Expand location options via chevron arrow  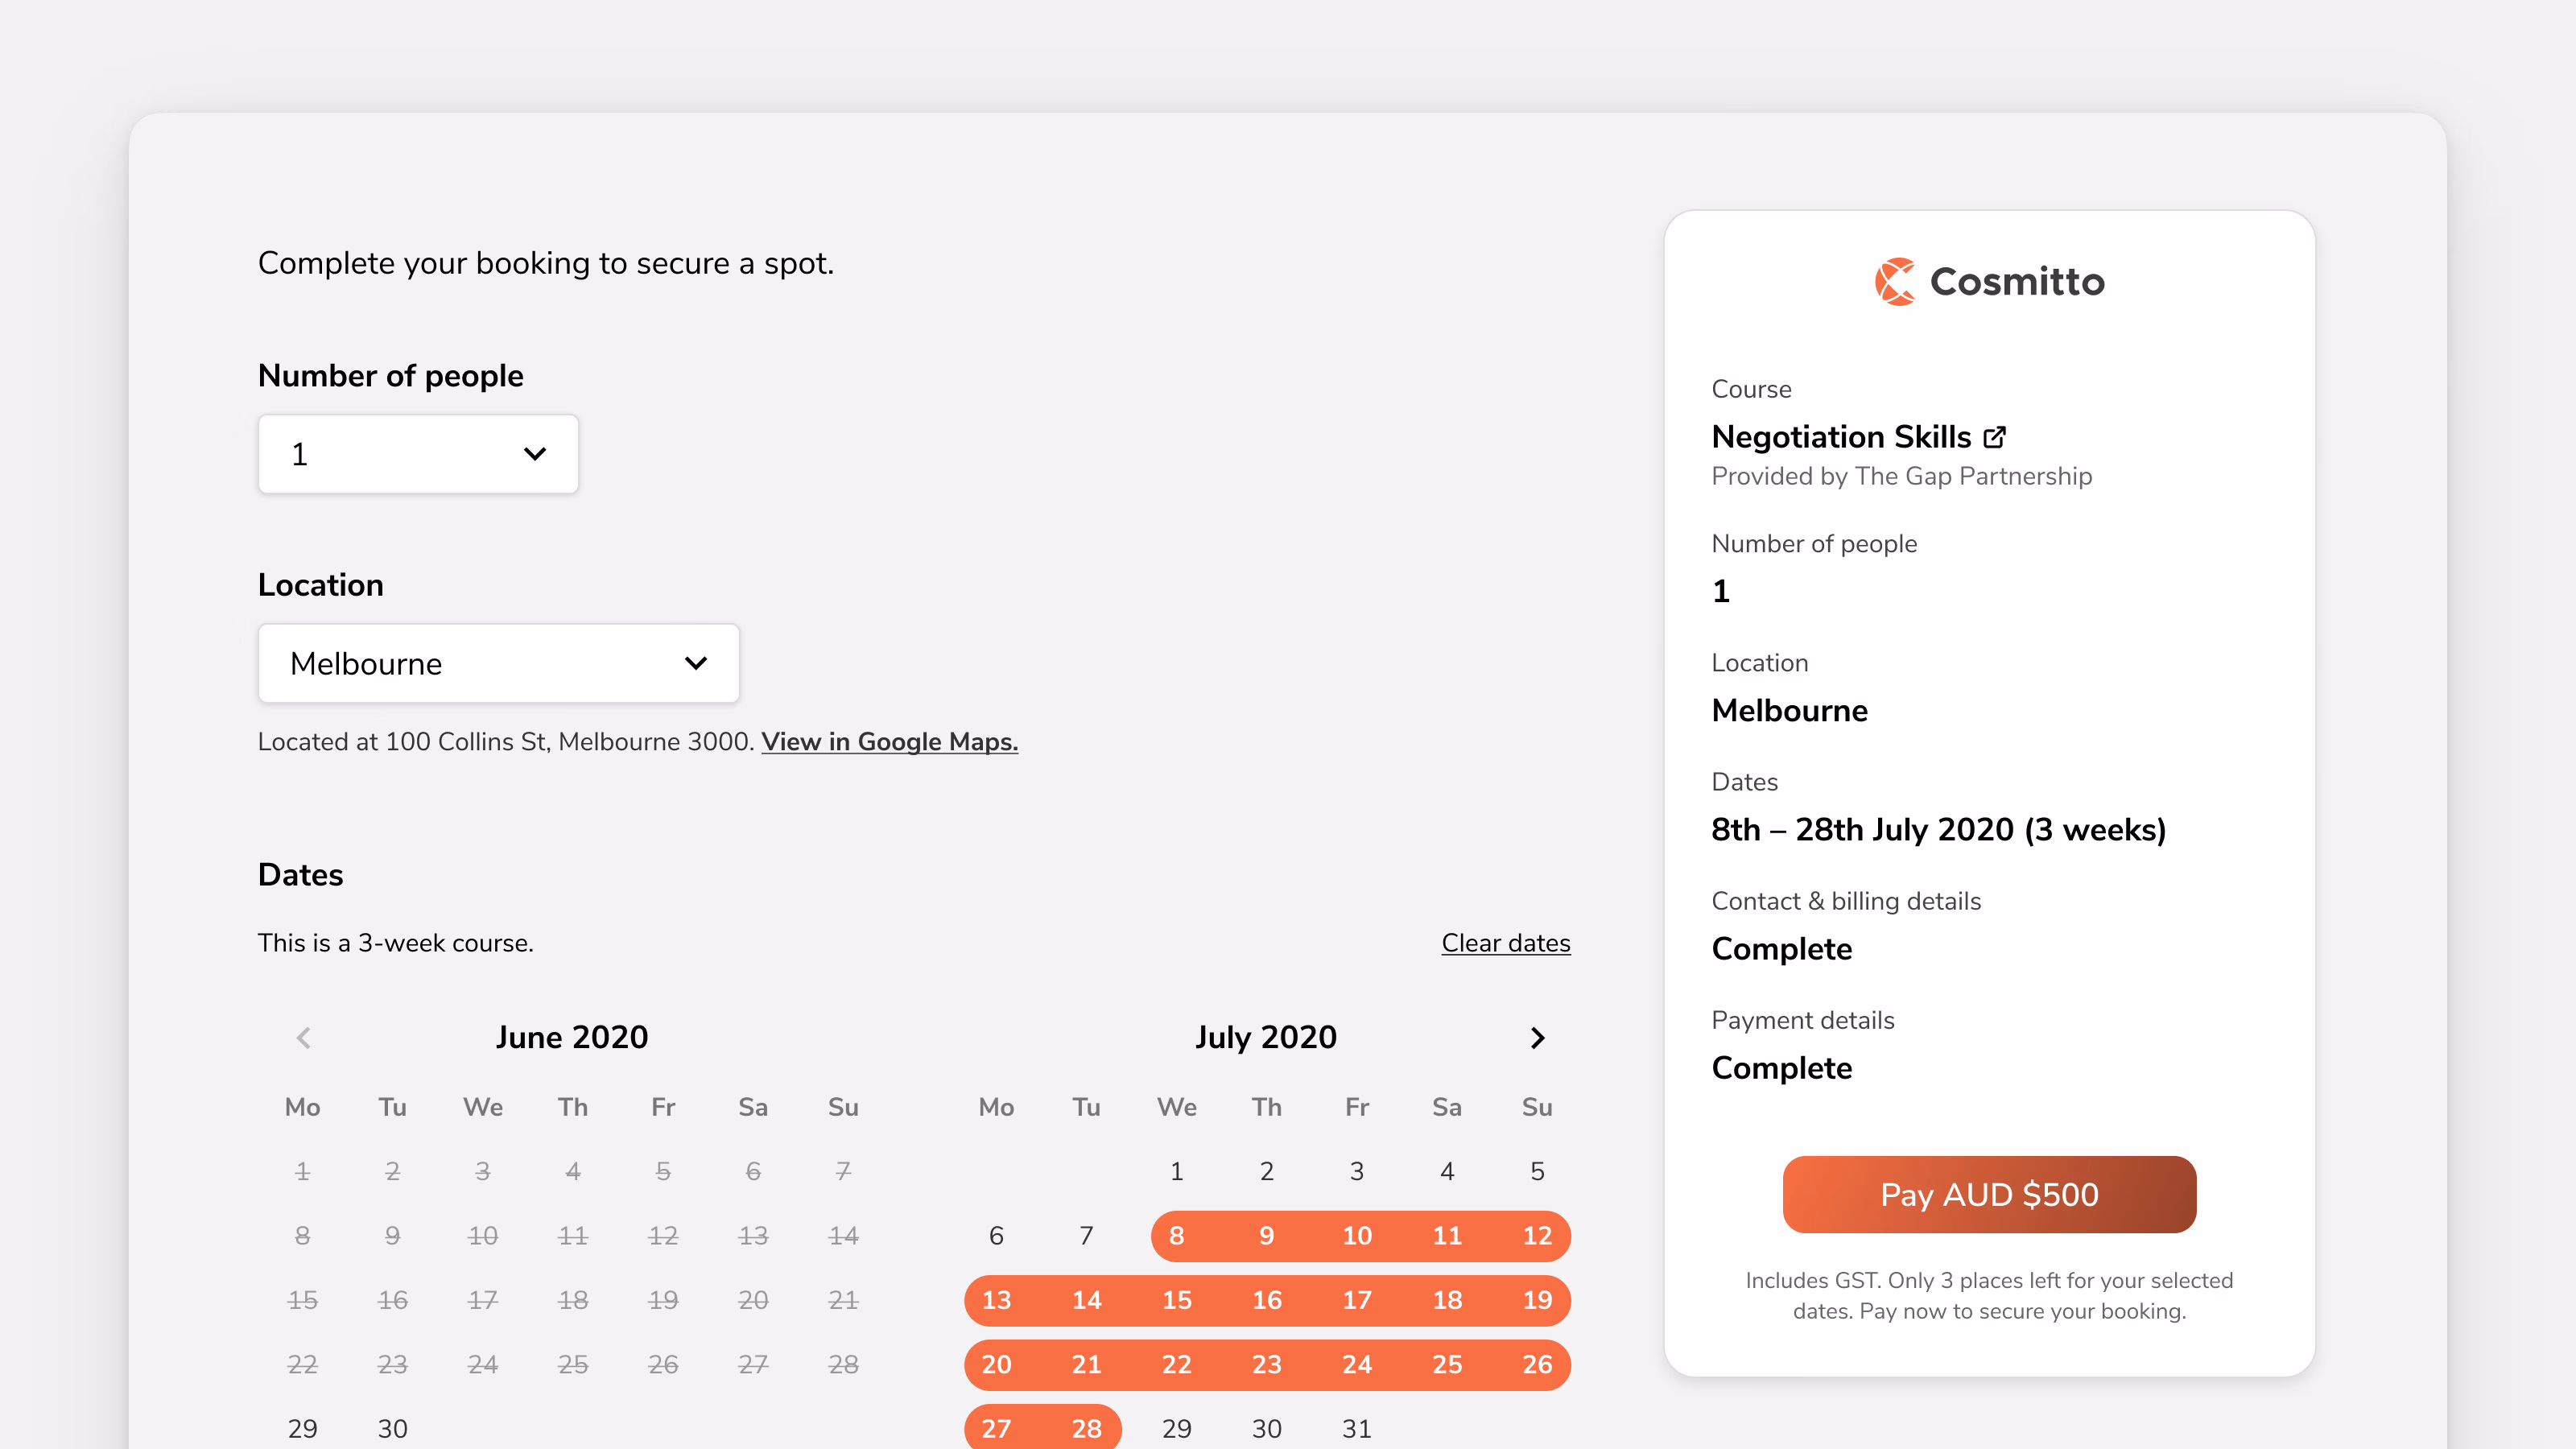697,663
